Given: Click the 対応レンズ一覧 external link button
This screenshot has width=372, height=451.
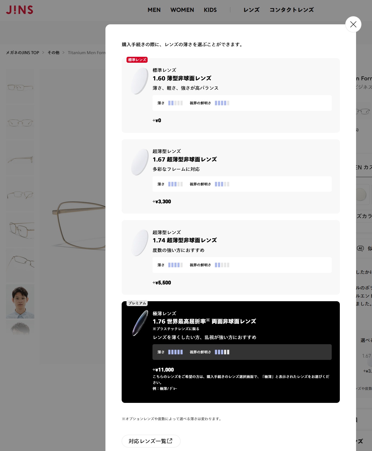Looking at the screenshot, I should point(151,441).
